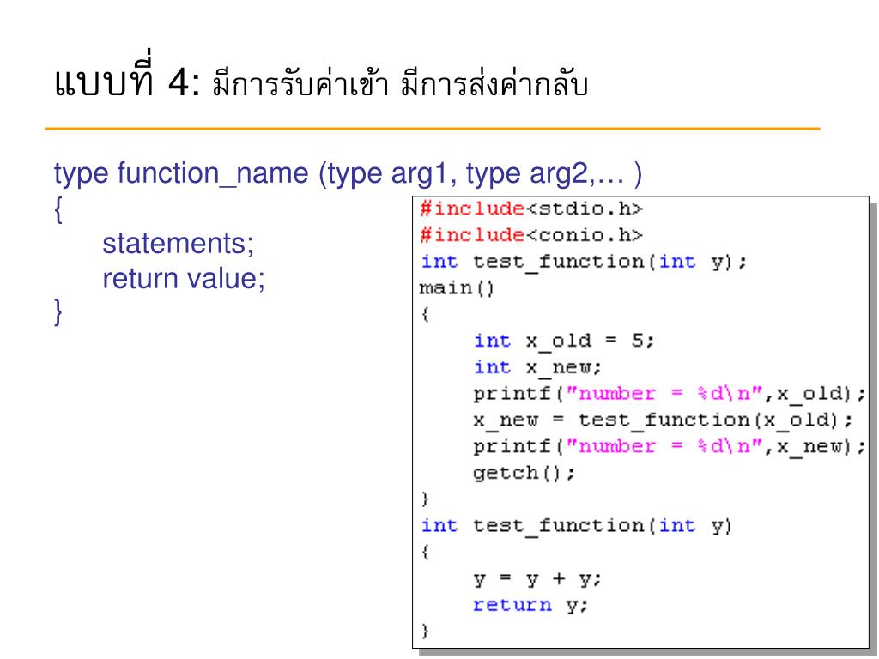Click the line "x_new = test_function(x_old);"
This screenshot has width=879, height=659.
663,420
